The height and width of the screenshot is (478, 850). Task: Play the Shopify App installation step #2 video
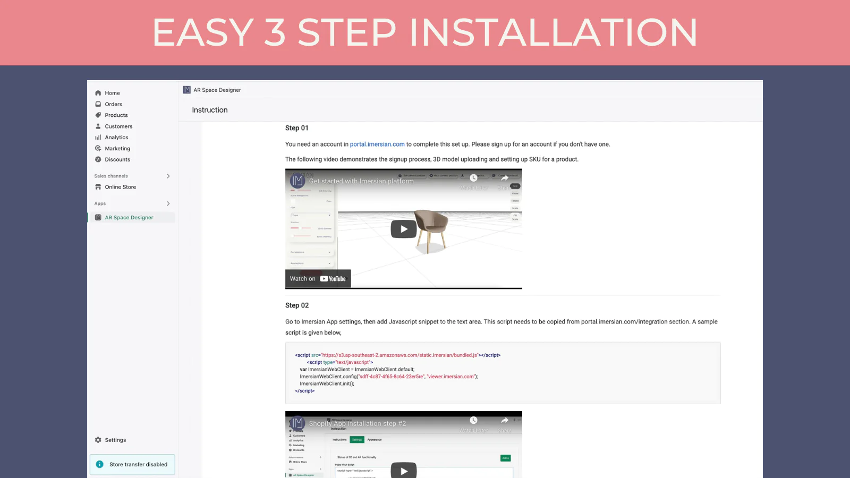click(404, 471)
